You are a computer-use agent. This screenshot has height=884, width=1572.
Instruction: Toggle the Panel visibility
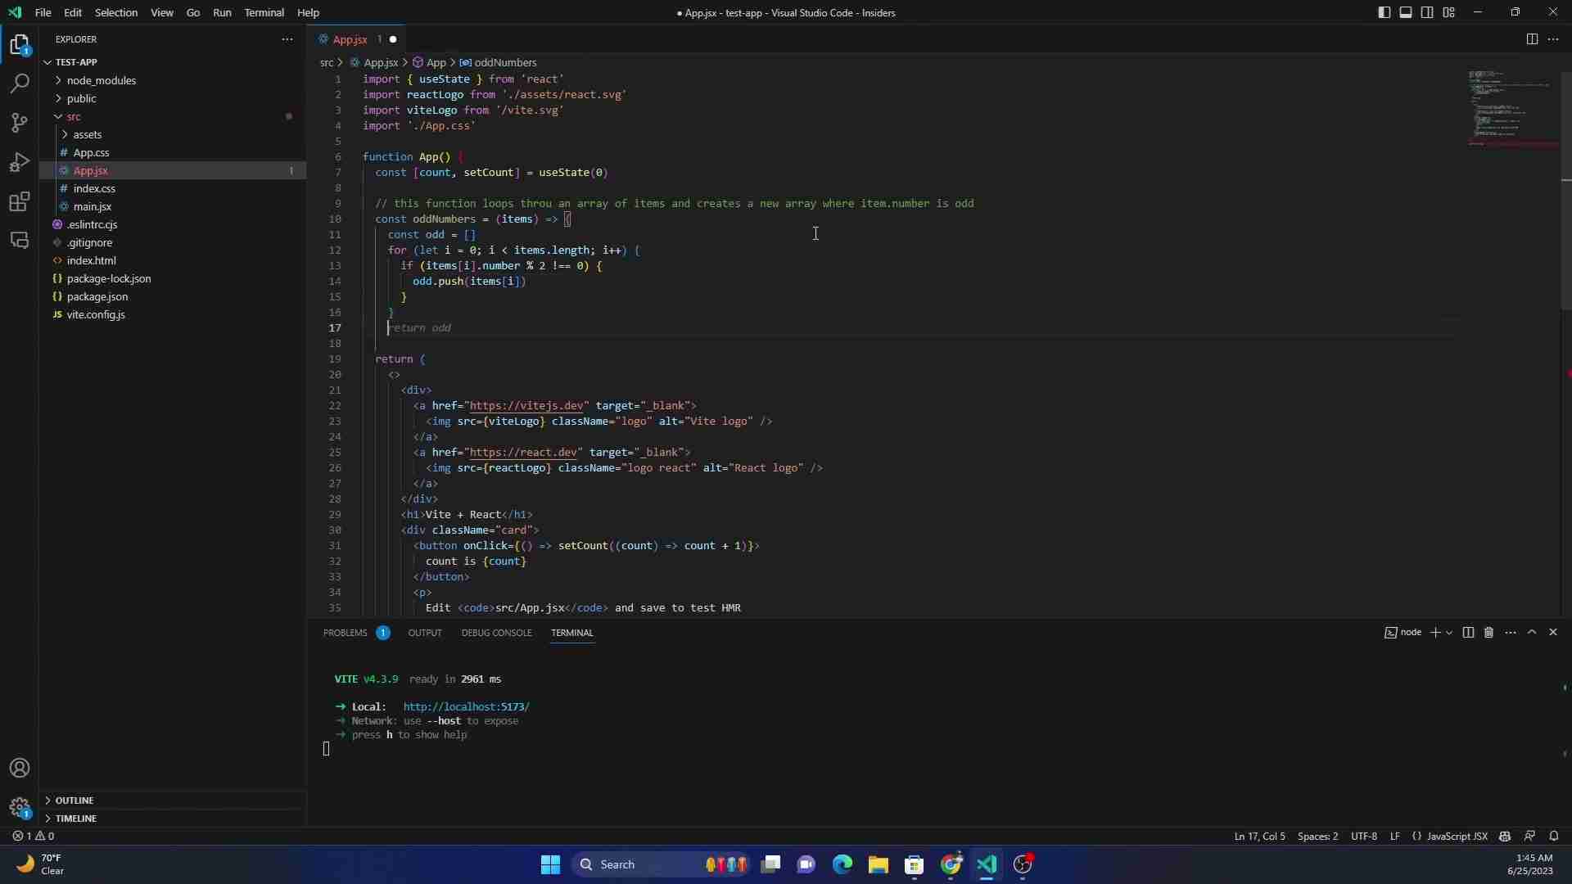pyautogui.click(x=1406, y=12)
